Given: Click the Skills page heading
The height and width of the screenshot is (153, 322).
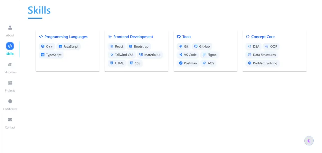Looking at the screenshot, I should (39, 10).
